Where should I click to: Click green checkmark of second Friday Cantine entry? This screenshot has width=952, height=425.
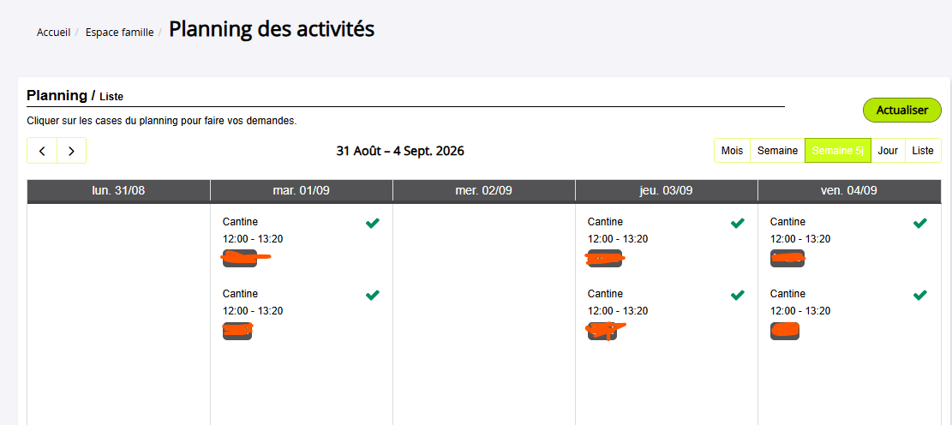(919, 295)
